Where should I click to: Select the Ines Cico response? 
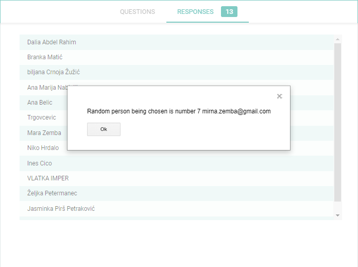pos(40,163)
